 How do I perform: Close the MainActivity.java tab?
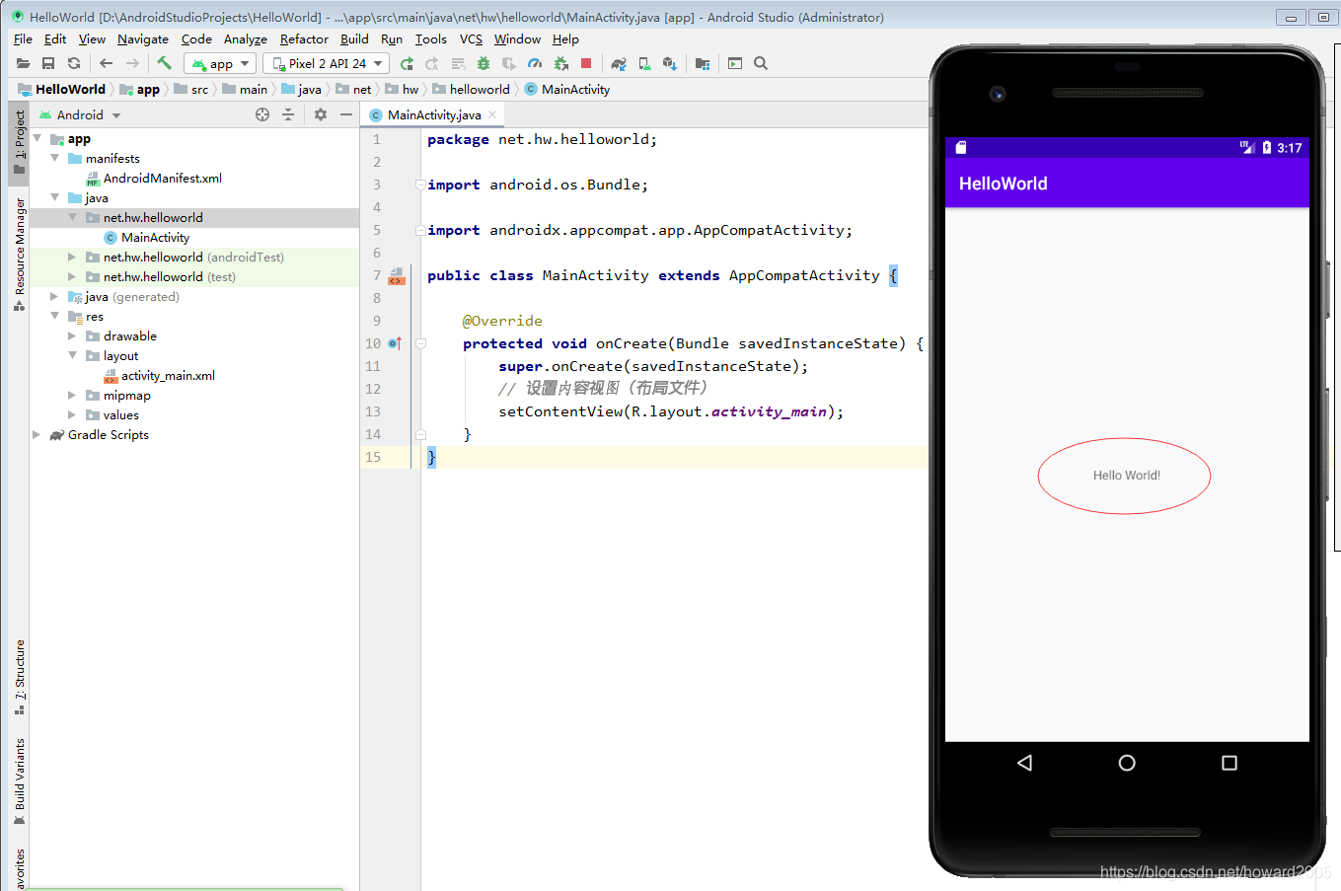[x=492, y=114]
